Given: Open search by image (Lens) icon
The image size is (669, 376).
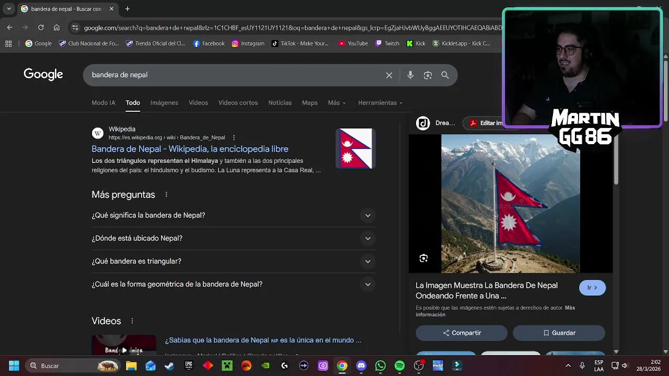Looking at the screenshot, I should pyautogui.click(x=428, y=75).
